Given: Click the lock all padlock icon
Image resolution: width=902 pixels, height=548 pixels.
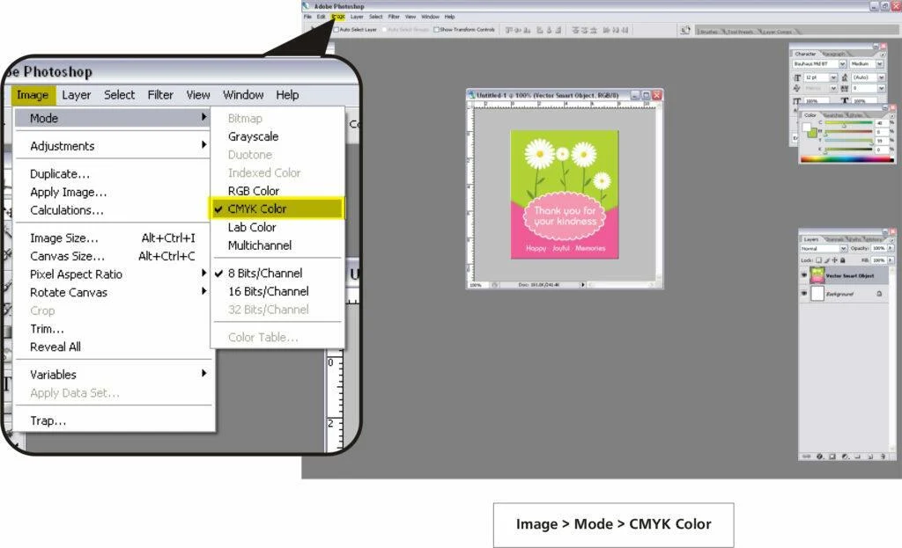Looking at the screenshot, I should click(x=843, y=260).
